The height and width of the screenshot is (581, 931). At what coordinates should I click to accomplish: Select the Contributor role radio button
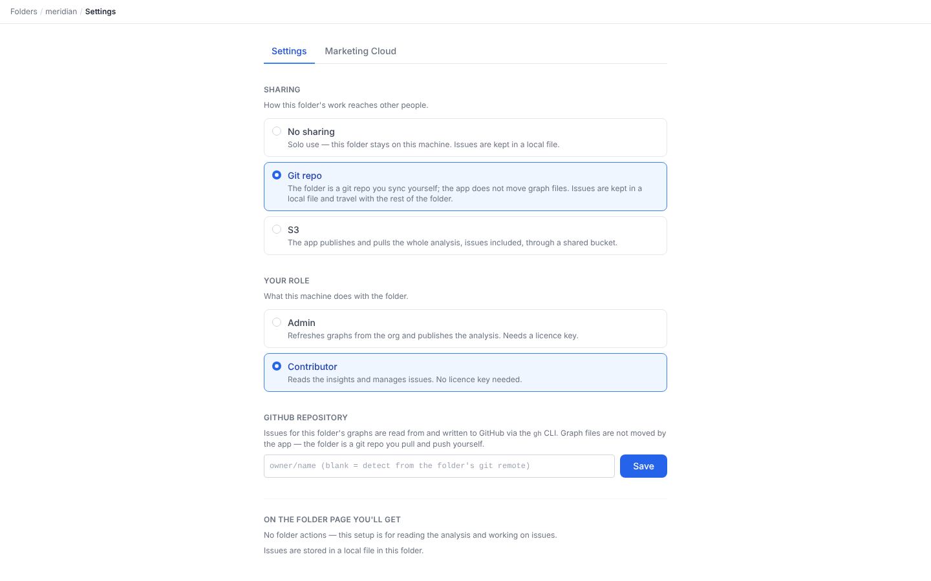point(277,366)
